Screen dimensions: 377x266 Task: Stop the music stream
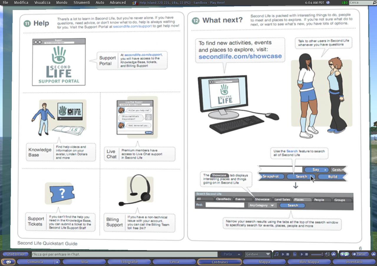pyautogui.click(x=288, y=254)
